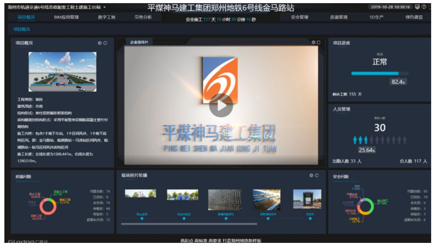The image size is (433, 246).
Task: Open fourth carousel photo of excavation site
Action: [267, 200]
